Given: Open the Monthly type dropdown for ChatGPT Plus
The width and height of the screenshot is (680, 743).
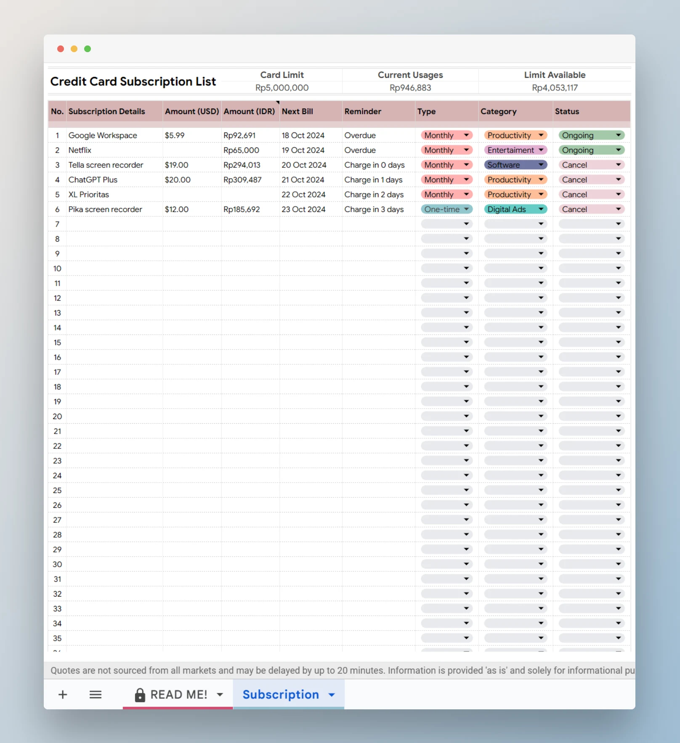Looking at the screenshot, I should pyautogui.click(x=446, y=180).
